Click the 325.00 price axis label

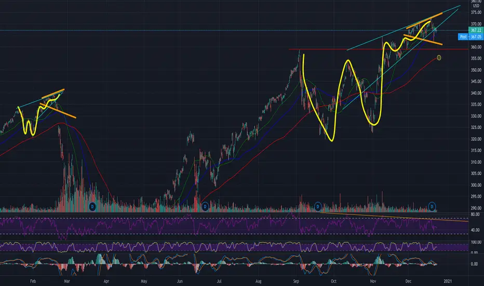click(476, 127)
